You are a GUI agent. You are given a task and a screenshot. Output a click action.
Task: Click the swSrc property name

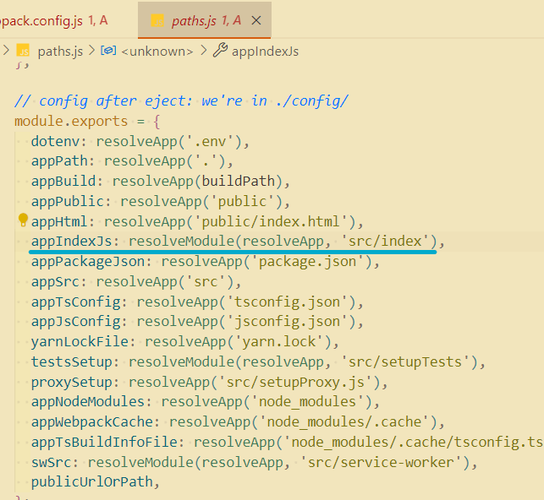[54, 463]
